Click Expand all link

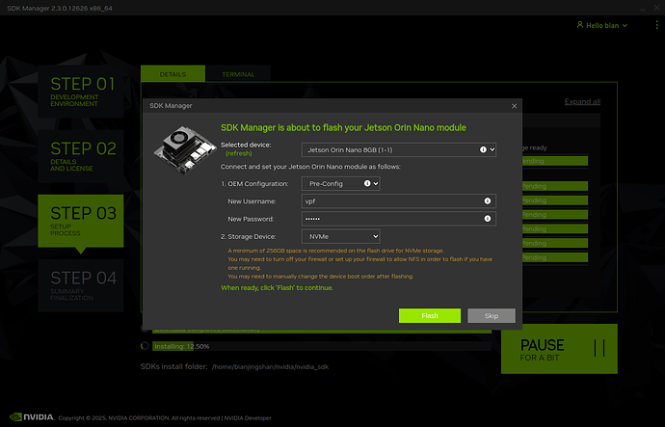point(582,101)
